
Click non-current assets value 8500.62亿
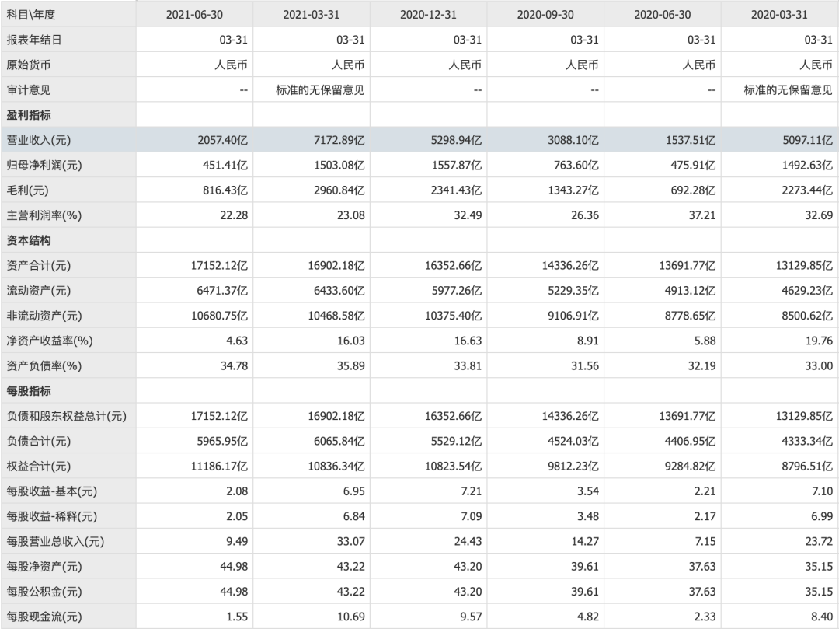[x=807, y=316]
